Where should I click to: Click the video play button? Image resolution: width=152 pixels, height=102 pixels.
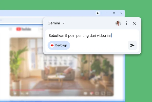pos(15,93)
